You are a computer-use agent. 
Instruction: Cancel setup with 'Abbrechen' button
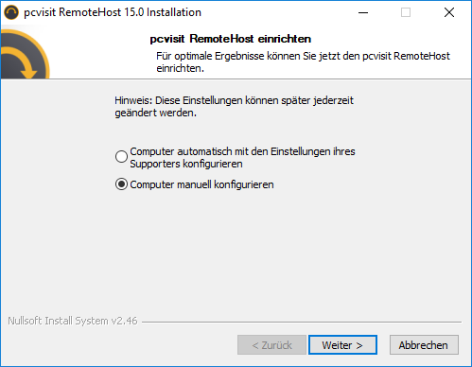[x=424, y=345]
